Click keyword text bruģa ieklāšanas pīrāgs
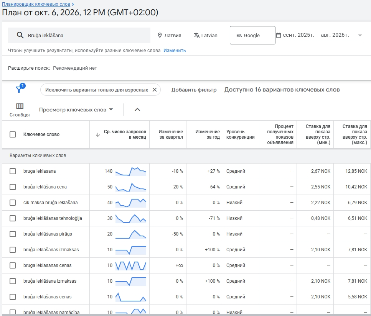The height and width of the screenshot is (316, 371). click(48, 234)
